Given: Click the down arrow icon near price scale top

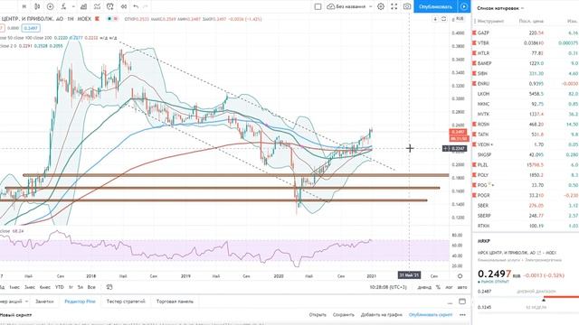Looking at the screenshot, I should point(435,19).
